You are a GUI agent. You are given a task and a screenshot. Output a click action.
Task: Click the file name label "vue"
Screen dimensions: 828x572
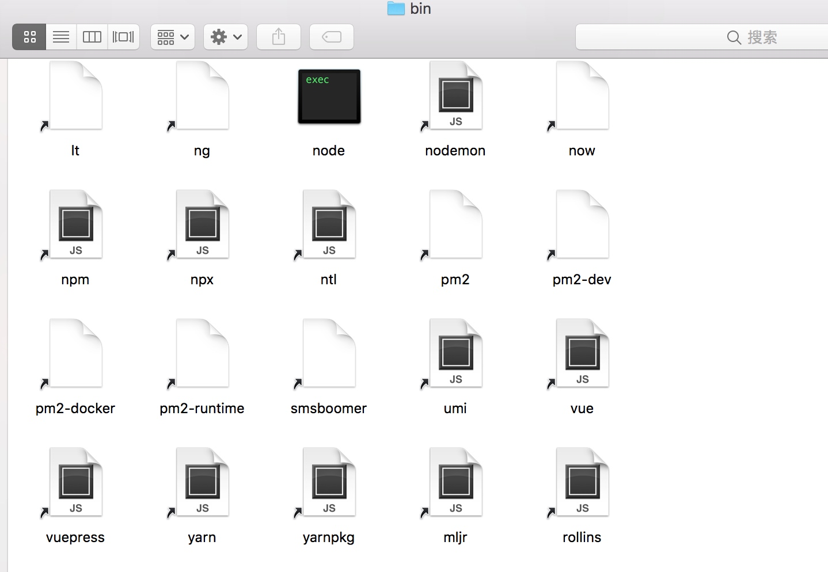tap(582, 409)
